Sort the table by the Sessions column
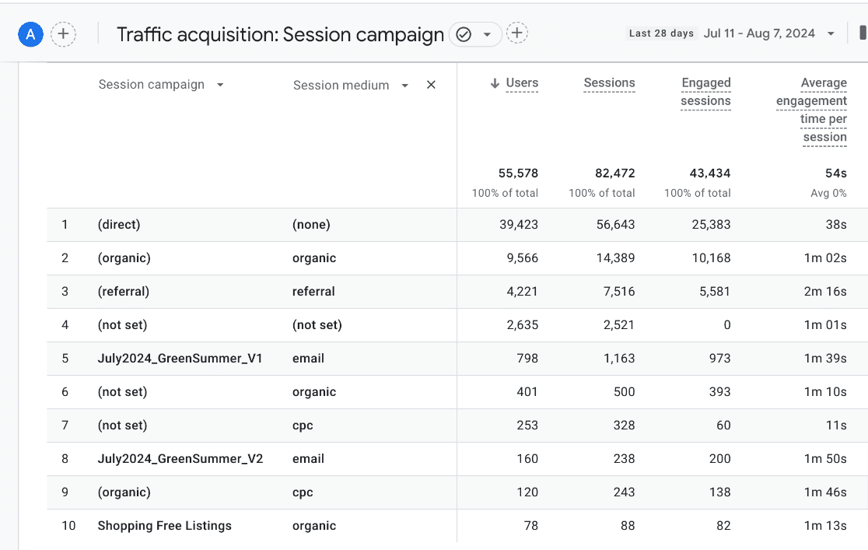The height and width of the screenshot is (550, 868). [609, 82]
